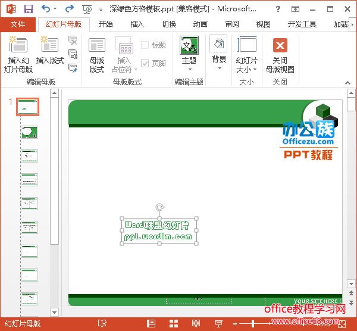
Task: Switch to Reading view
Action: (x=196, y=323)
